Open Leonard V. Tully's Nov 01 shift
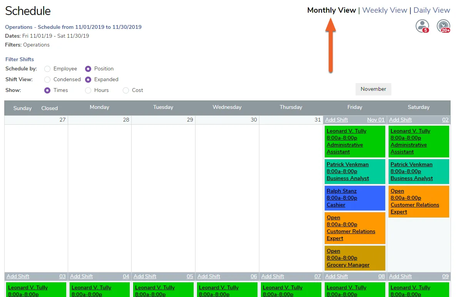 click(x=355, y=142)
